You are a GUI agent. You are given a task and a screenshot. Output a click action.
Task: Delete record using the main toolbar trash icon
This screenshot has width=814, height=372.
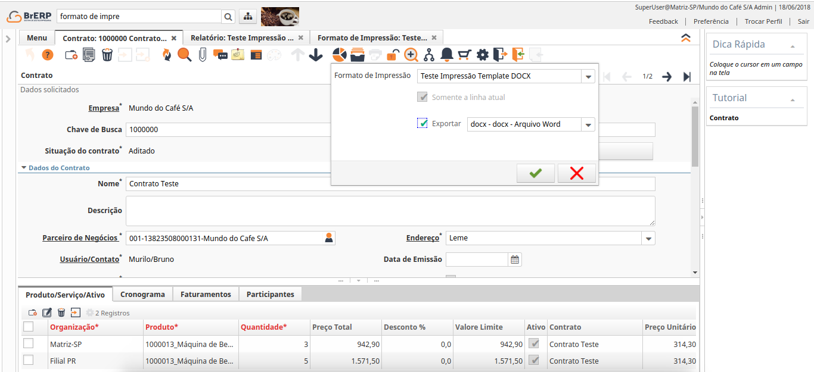[107, 55]
